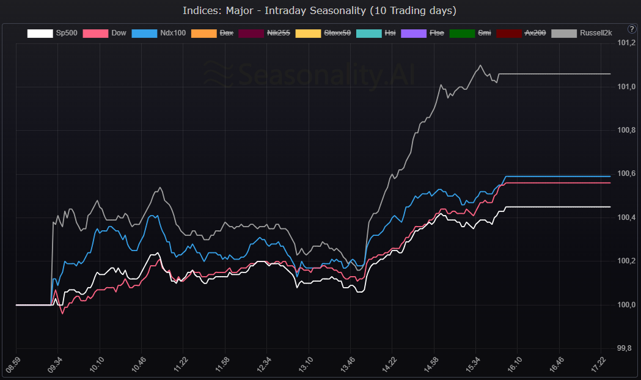The height and width of the screenshot is (380, 641).
Task: Toggle the Russell2k series label
Action: [x=596, y=33]
